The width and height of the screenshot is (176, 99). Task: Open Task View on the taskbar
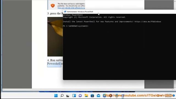(68, 96)
